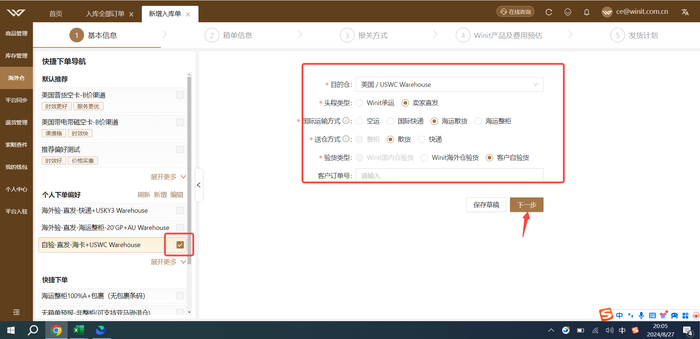Image resolution: width=700 pixels, height=339 pixels.
Task: Open 库存管理 sidebar menu
Action: [x=16, y=56]
